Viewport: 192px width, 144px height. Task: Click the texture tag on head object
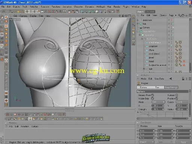click(176, 61)
